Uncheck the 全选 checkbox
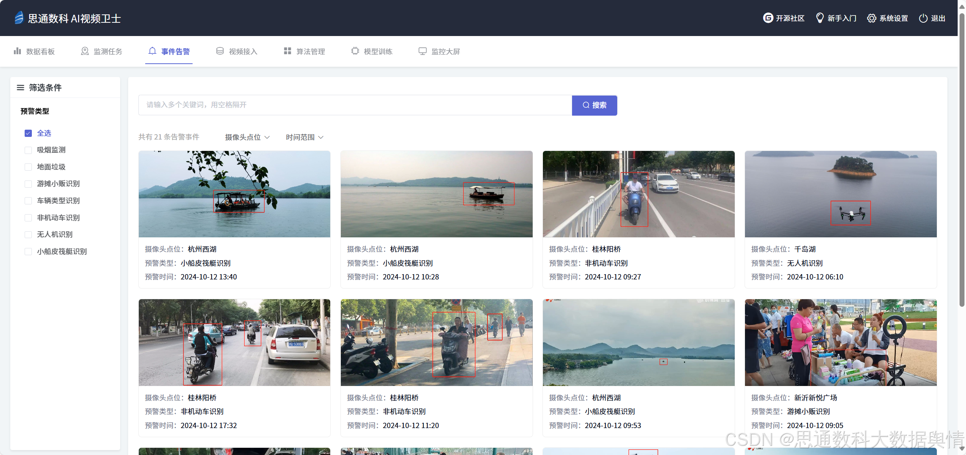 tap(28, 133)
